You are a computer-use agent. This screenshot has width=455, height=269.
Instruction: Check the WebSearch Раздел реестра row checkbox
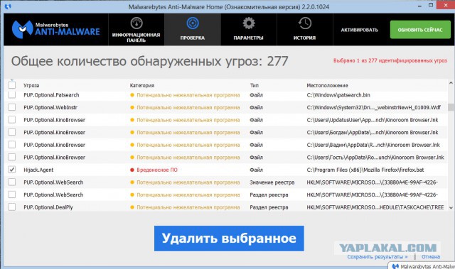[12, 194]
